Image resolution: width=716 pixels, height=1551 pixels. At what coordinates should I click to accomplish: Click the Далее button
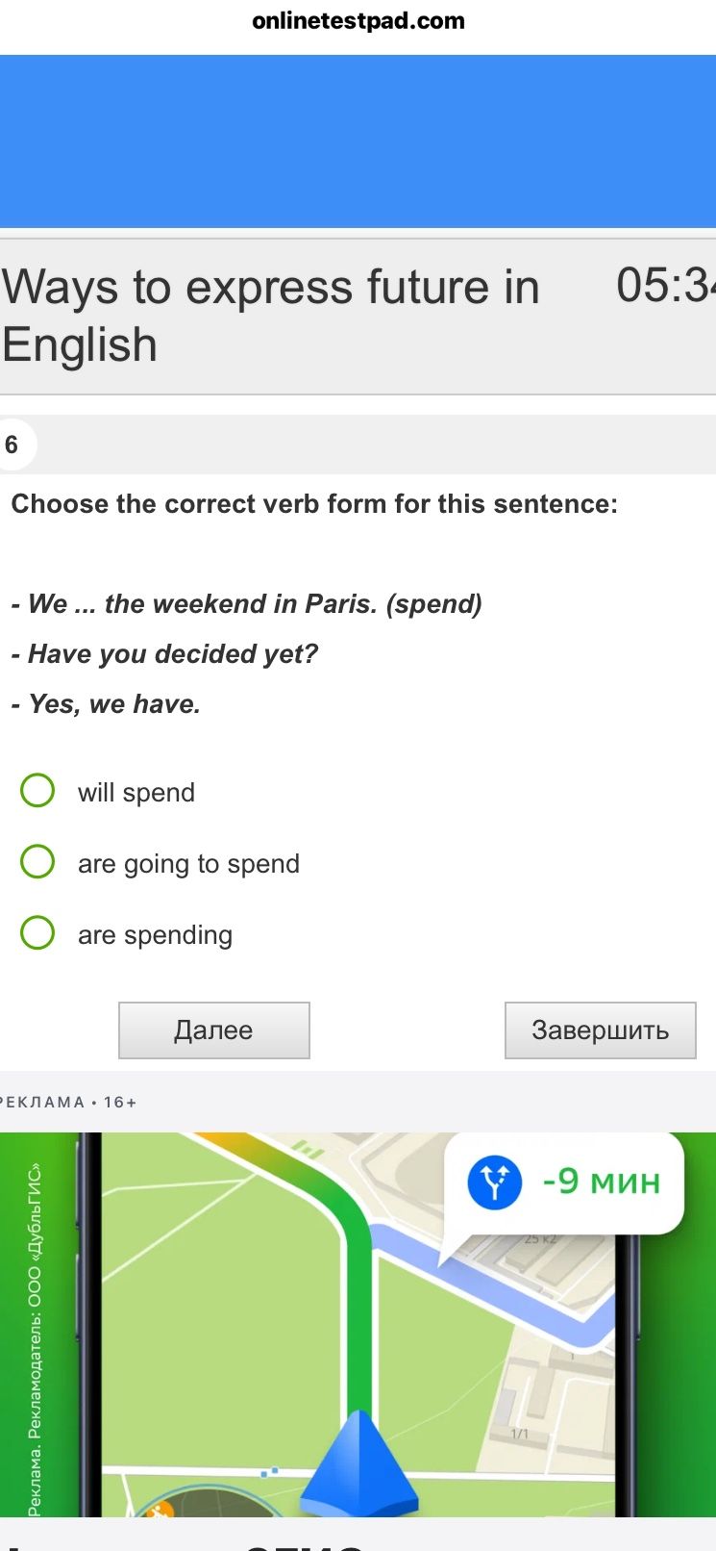(214, 1030)
